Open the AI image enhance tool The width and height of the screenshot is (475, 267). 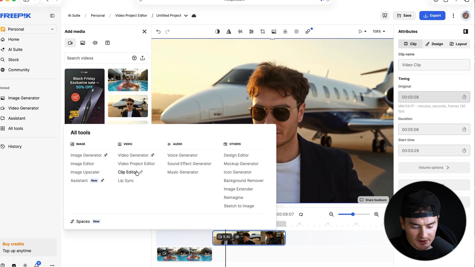pos(274,32)
